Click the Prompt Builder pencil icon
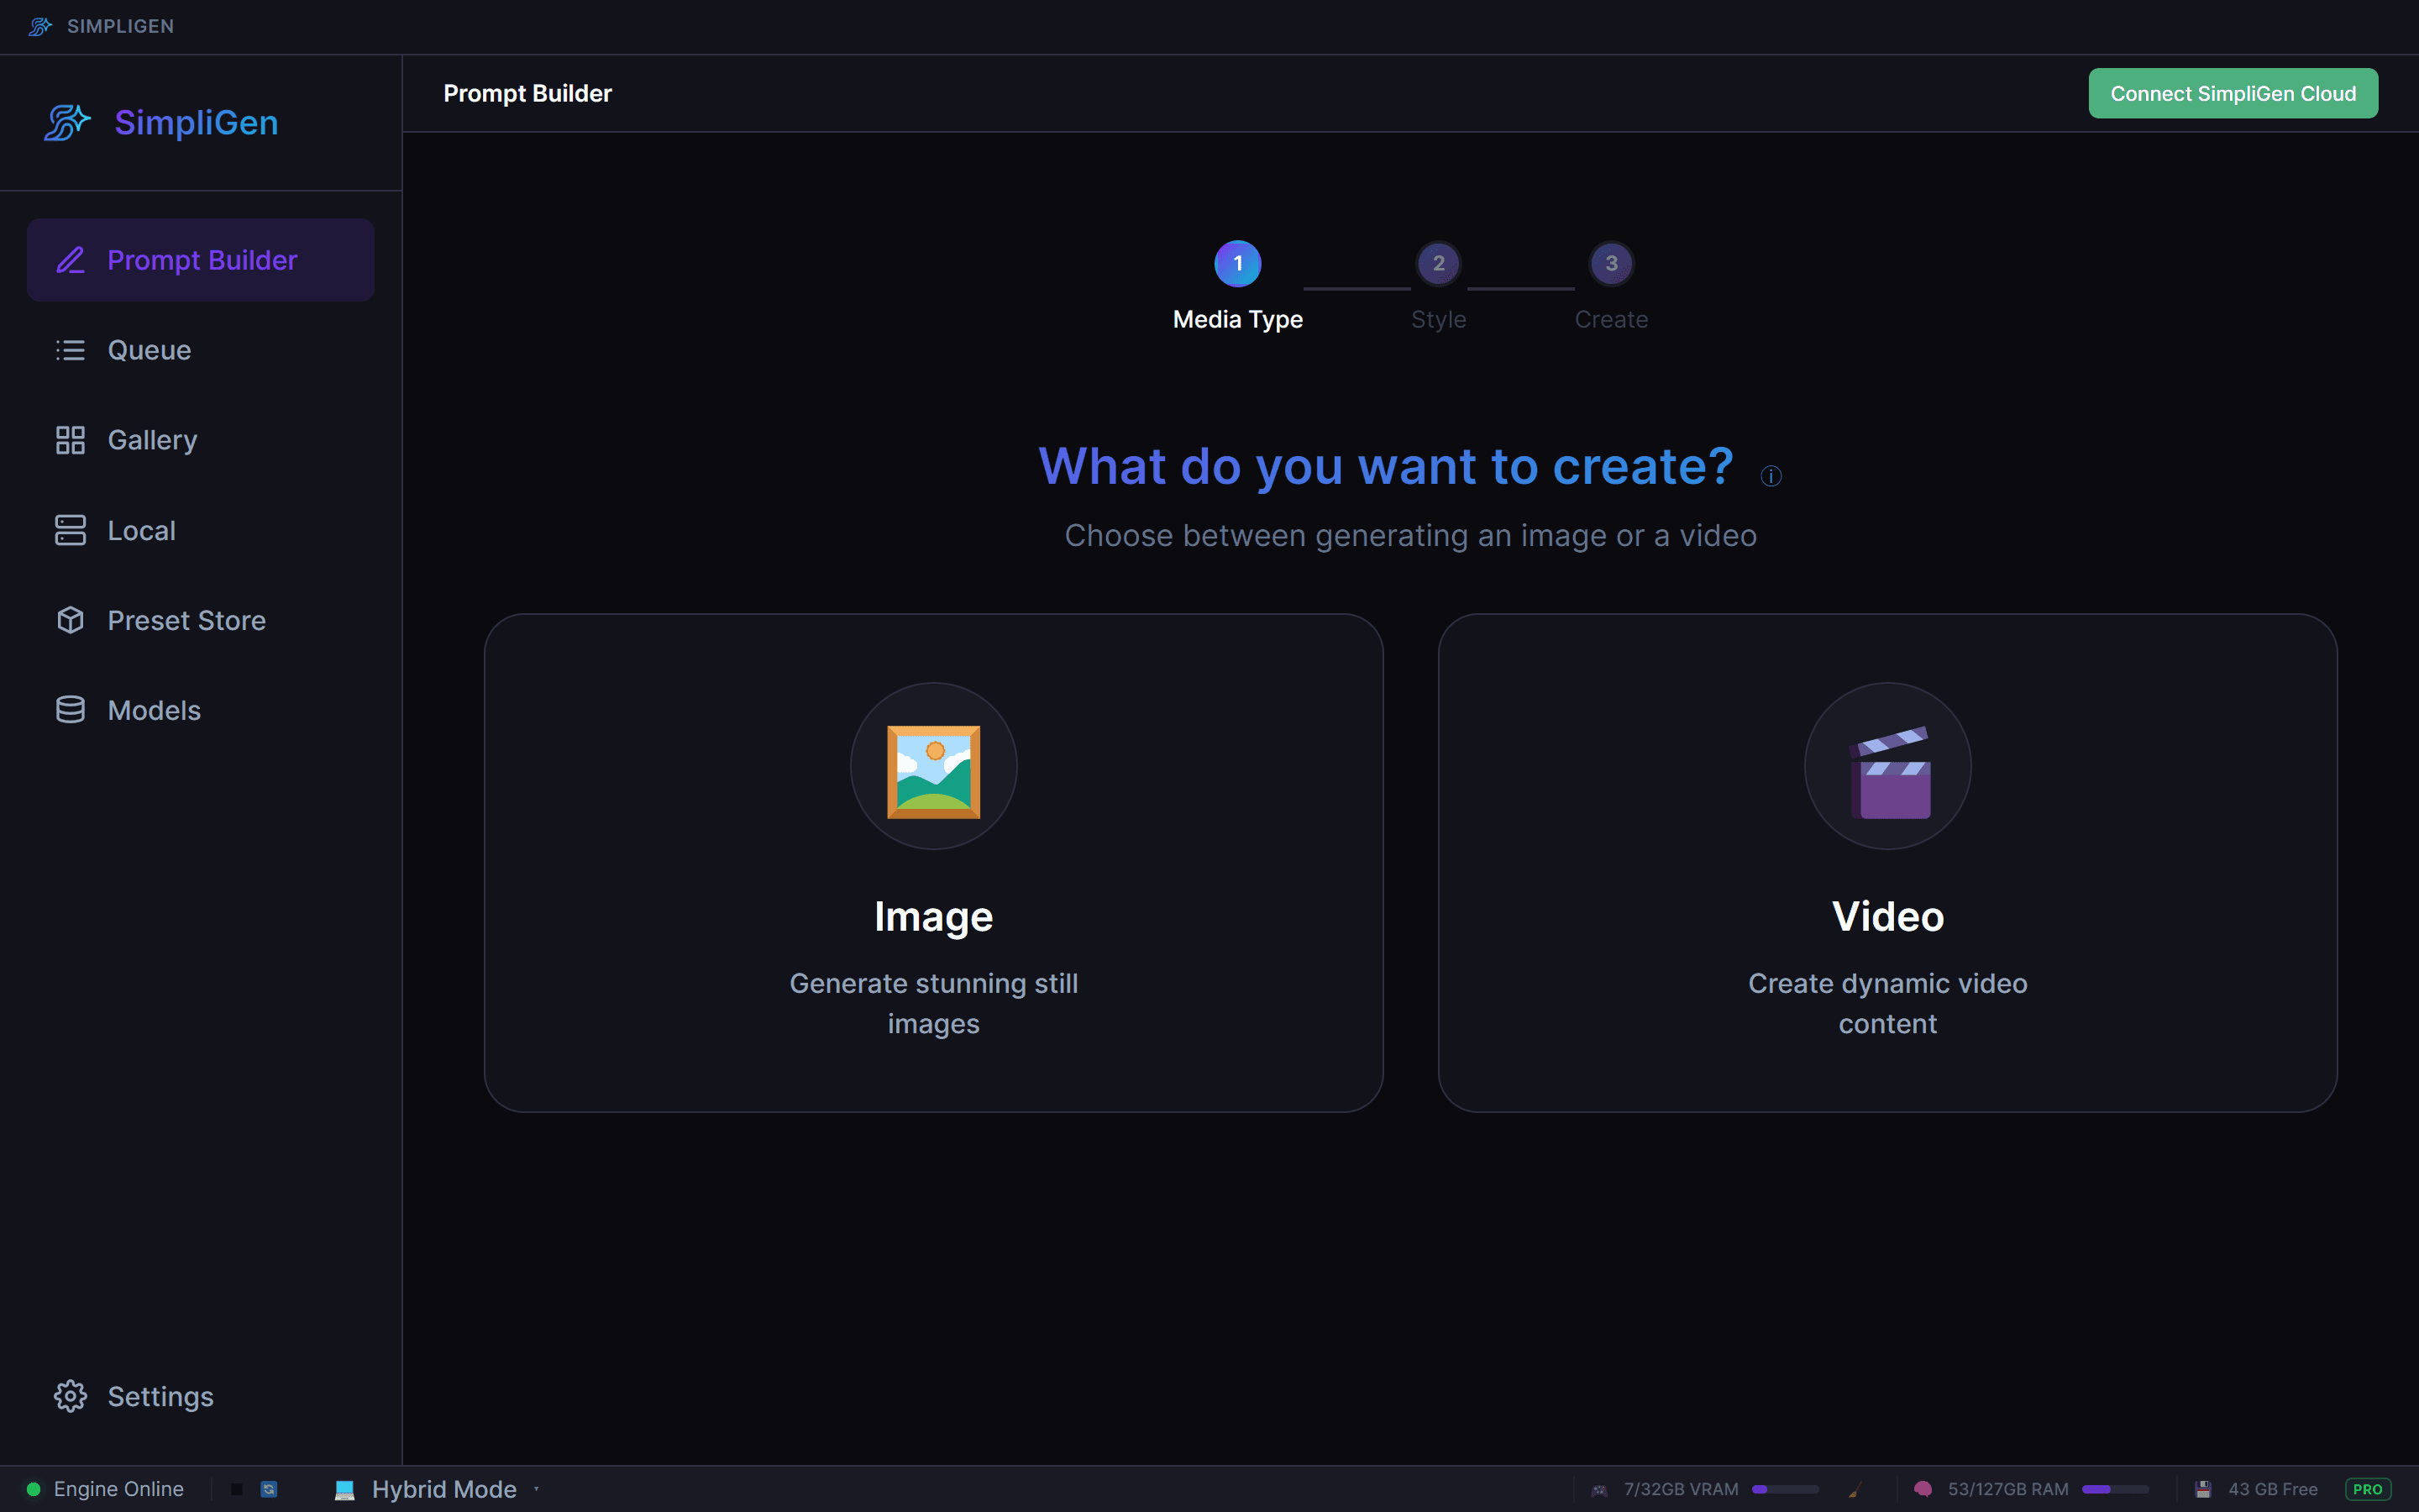Image resolution: width=2419 pixels, height=1512 pixels. pos(70,260)
